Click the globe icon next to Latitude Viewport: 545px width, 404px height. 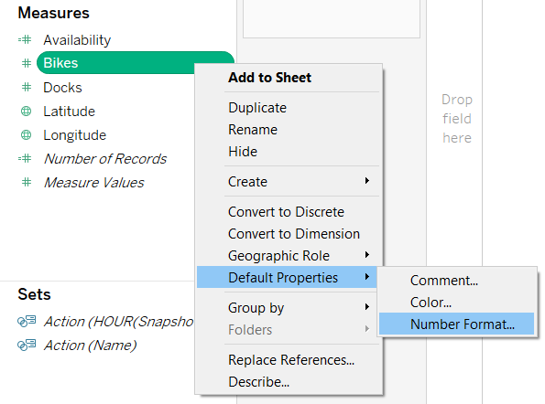tap(26, 112)
